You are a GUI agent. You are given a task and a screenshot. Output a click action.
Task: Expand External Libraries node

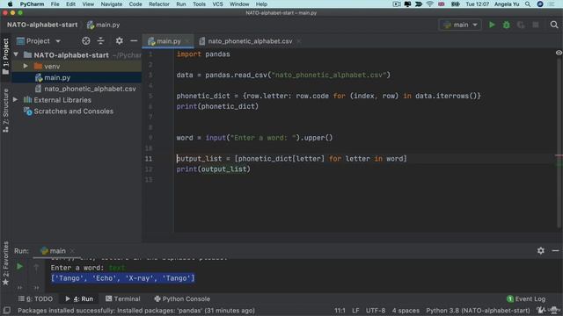pyautogui.click(x=16, y=99)
